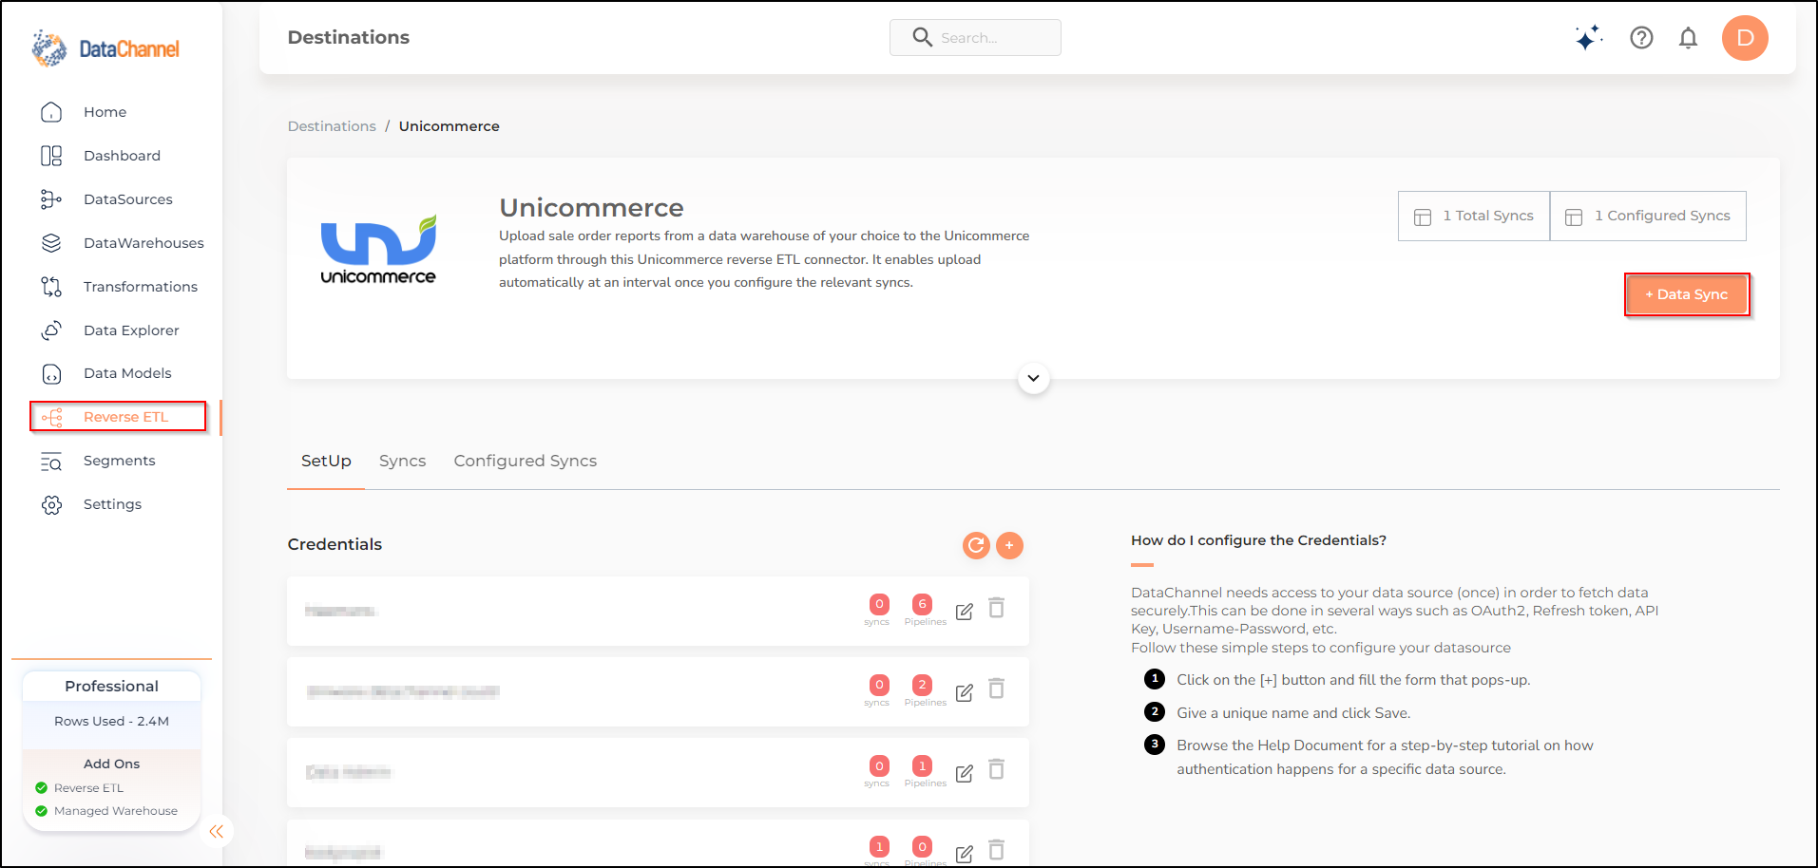
Task: Click the AI sparkle icon in header
Action: [x=1588, y=38]
